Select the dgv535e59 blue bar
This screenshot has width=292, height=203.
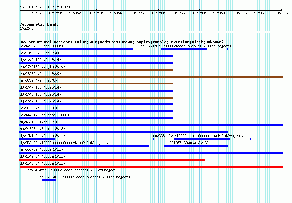pos(84,146)
